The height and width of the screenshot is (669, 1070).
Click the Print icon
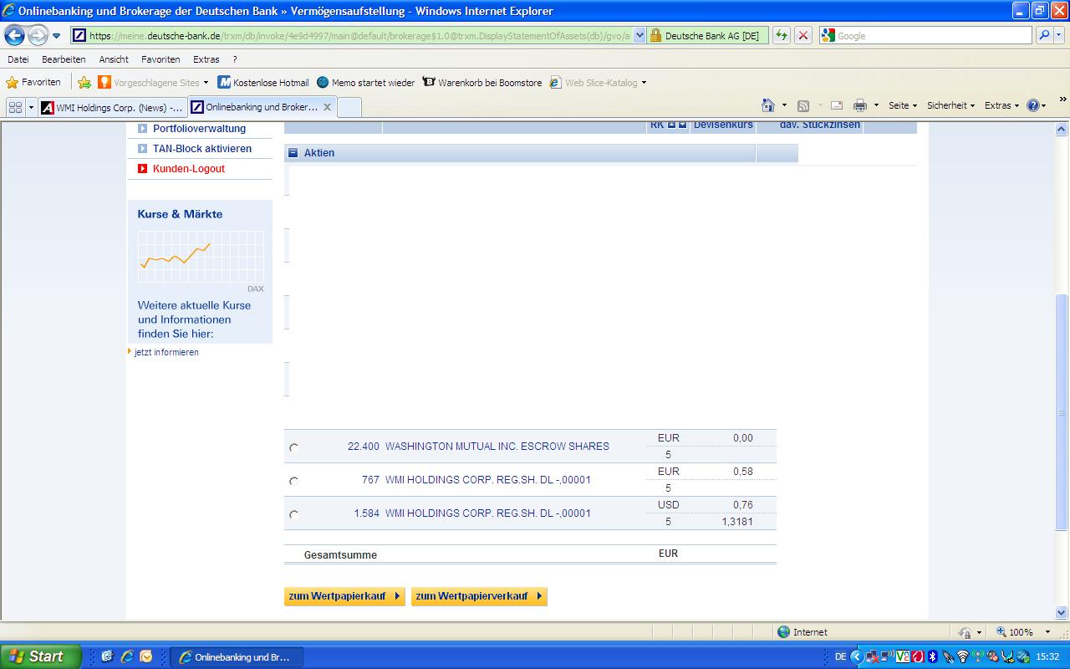pos(859,105)
